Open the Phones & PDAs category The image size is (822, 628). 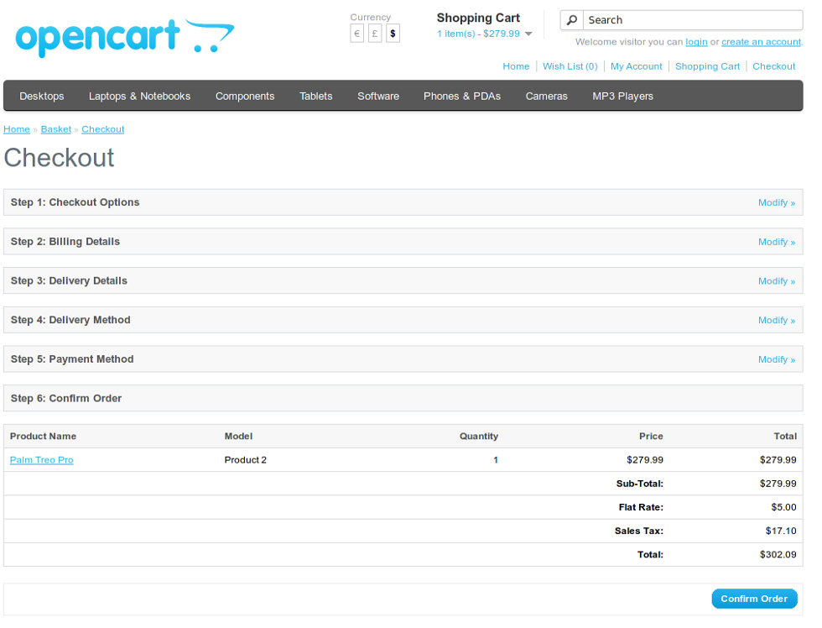[461, 97]
